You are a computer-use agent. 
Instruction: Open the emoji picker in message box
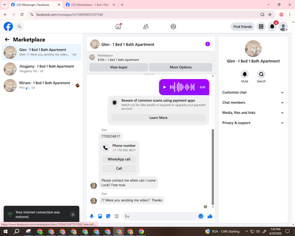(201, 217)
